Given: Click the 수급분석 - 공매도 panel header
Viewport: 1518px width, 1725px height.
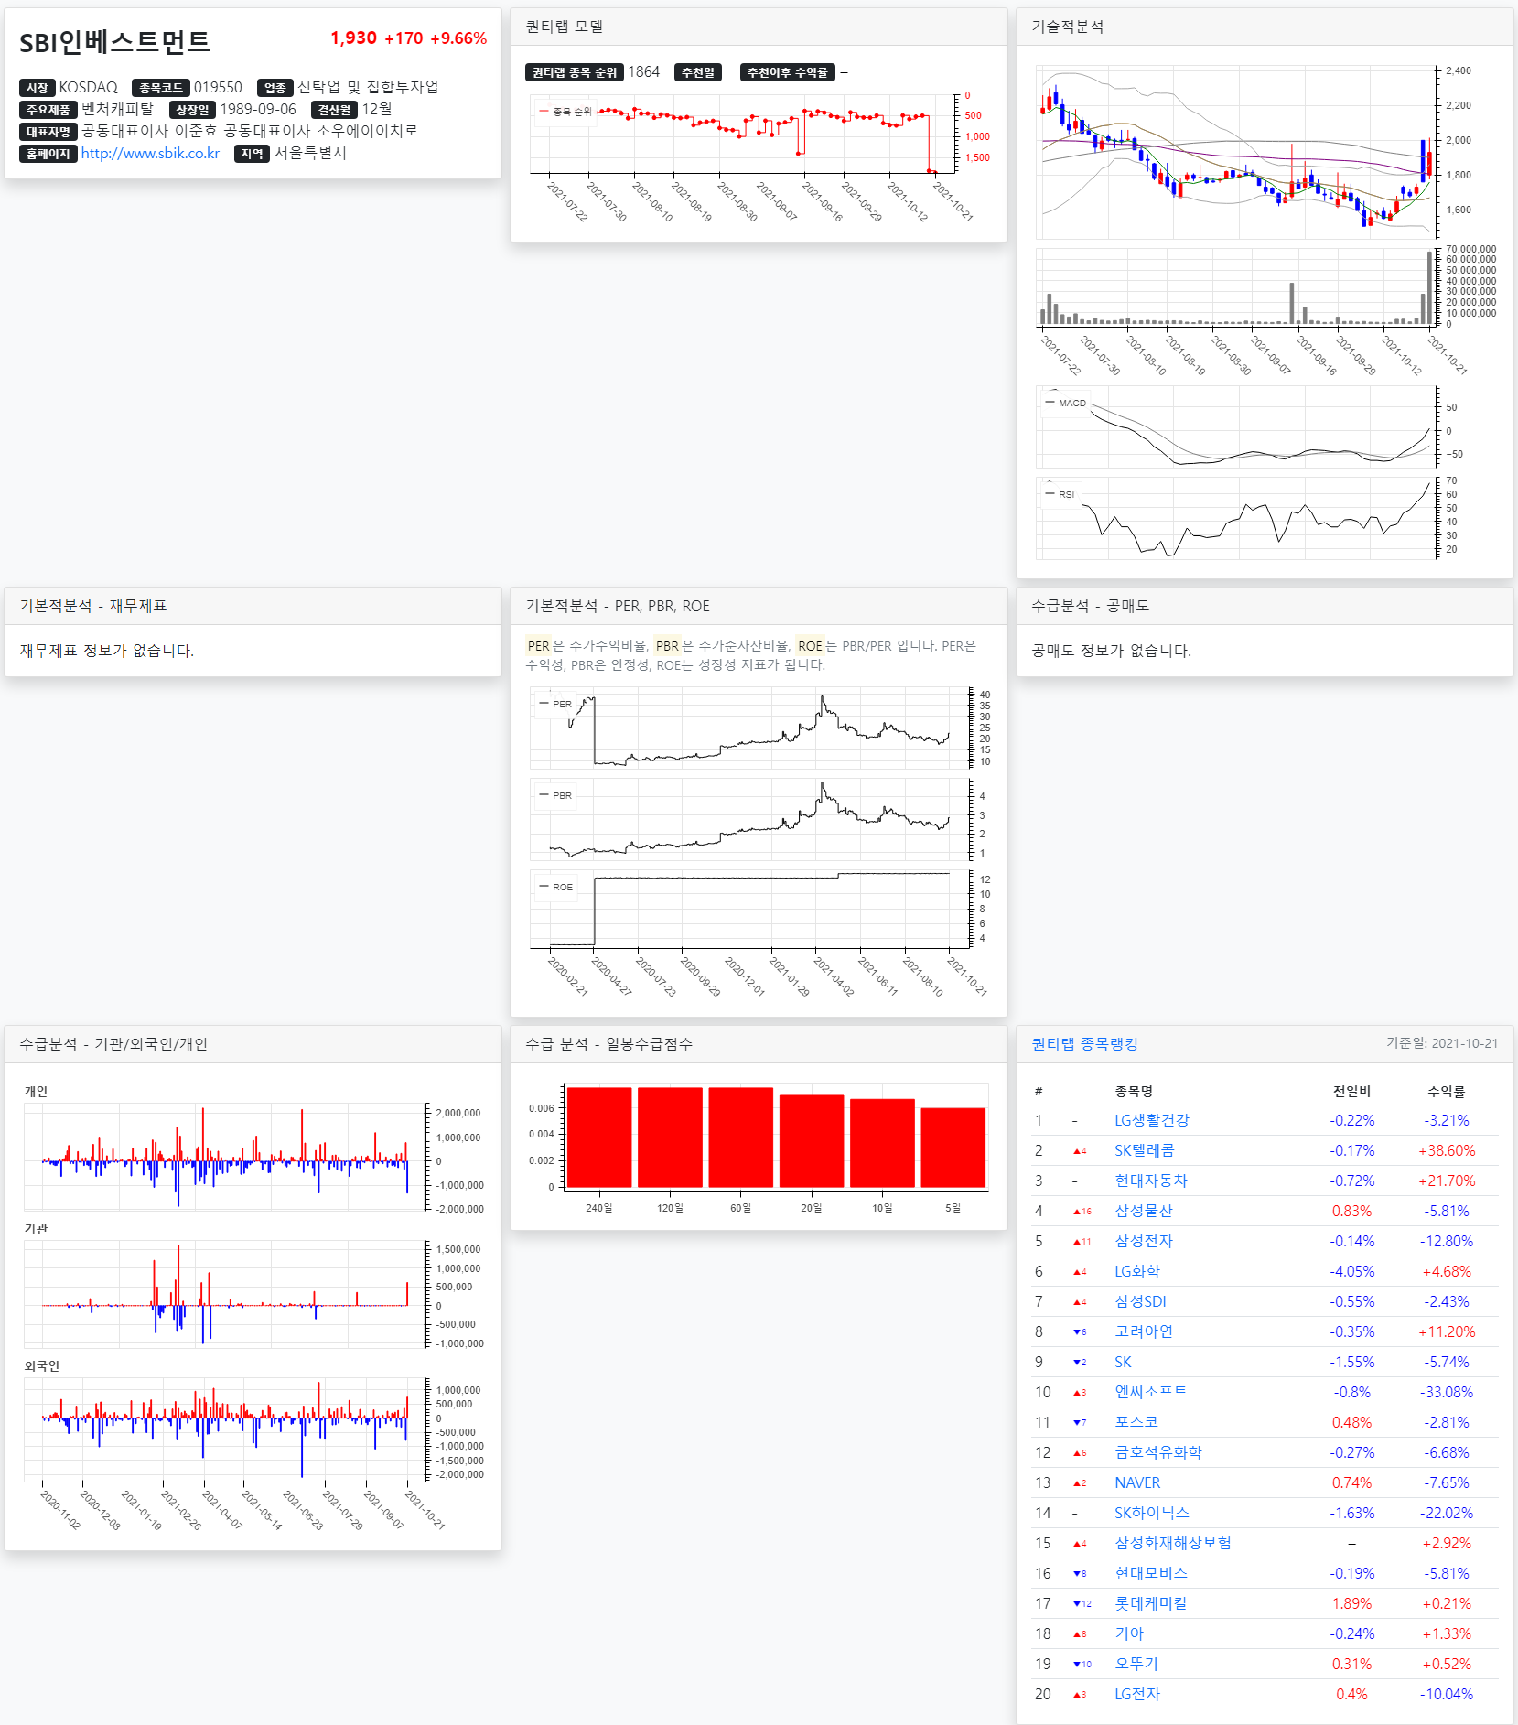Looking at the screenshot, I should point(1265,606).
